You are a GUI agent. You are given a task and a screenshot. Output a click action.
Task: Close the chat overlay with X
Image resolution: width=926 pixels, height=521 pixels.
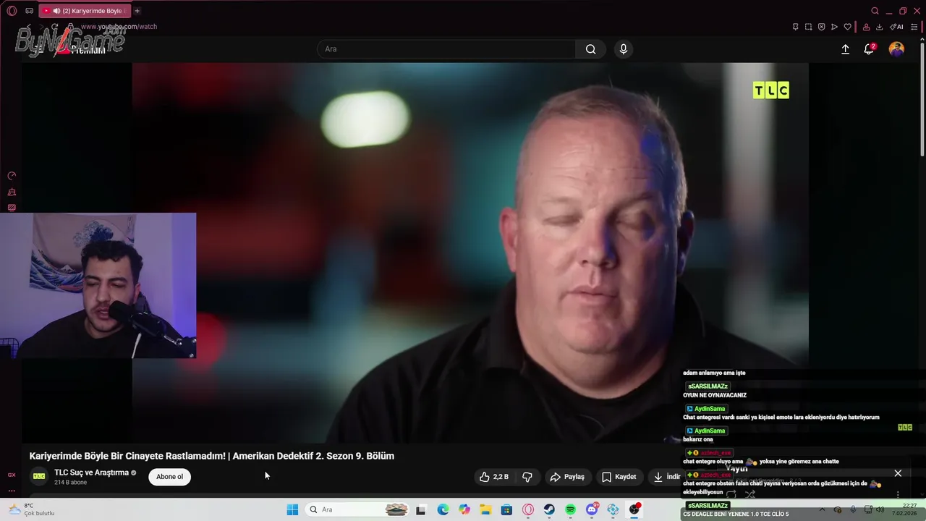[x=898, y=473]
